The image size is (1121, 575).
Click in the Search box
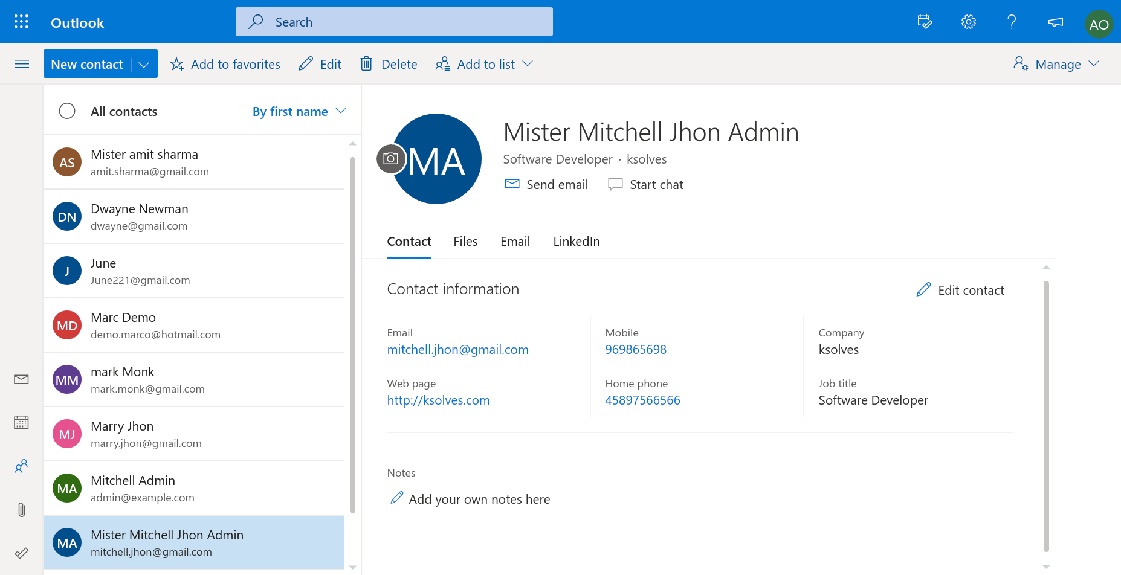coord(394,22)
